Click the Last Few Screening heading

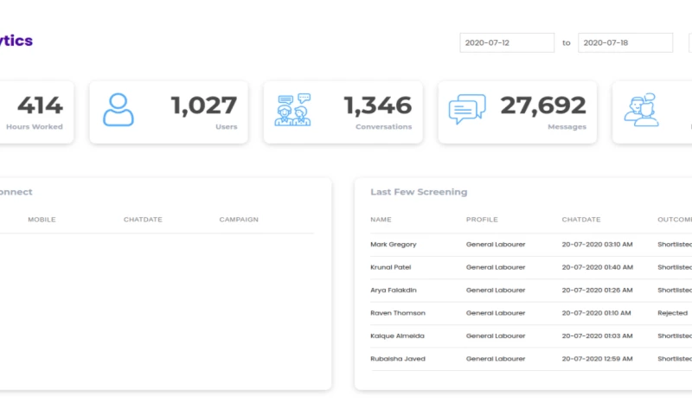tap(419, 192)
